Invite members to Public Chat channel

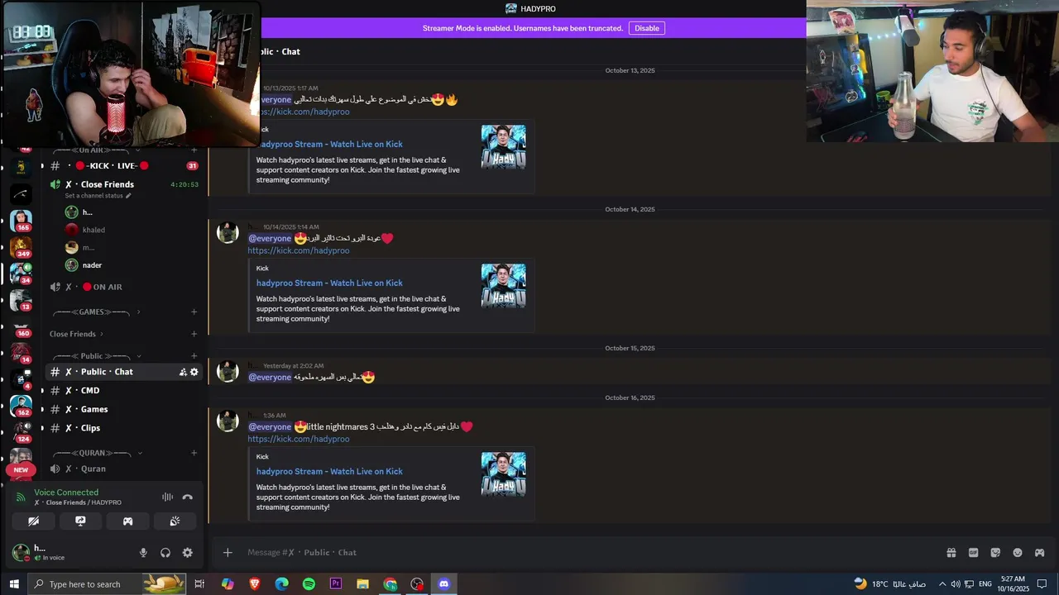click(183, 372)
